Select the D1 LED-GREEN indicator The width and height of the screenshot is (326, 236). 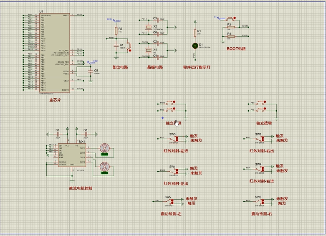(x=195, y=46)
